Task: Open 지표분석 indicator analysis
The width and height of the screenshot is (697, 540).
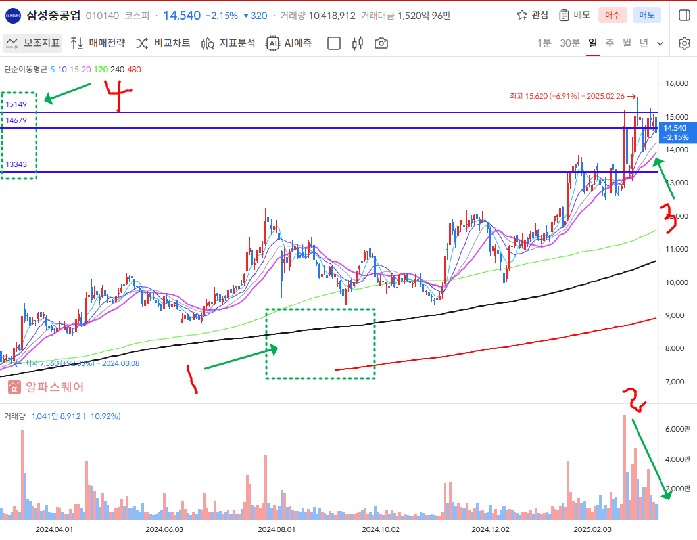Action: 228,43
